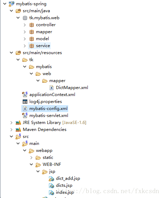Collapse the main folder node
The width and height of the screenshot is (163, 198).
(18, 143)
